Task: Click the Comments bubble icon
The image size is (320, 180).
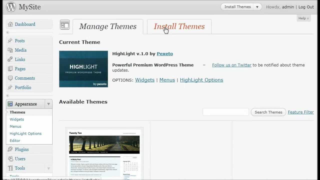Action: pos(10,78)
